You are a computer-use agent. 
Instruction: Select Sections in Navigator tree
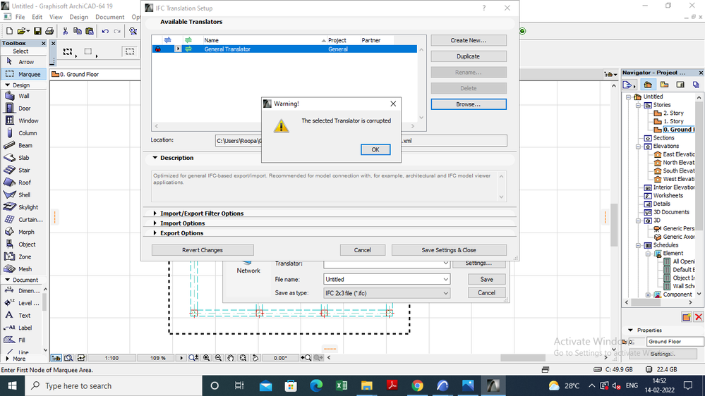(663, 138)
